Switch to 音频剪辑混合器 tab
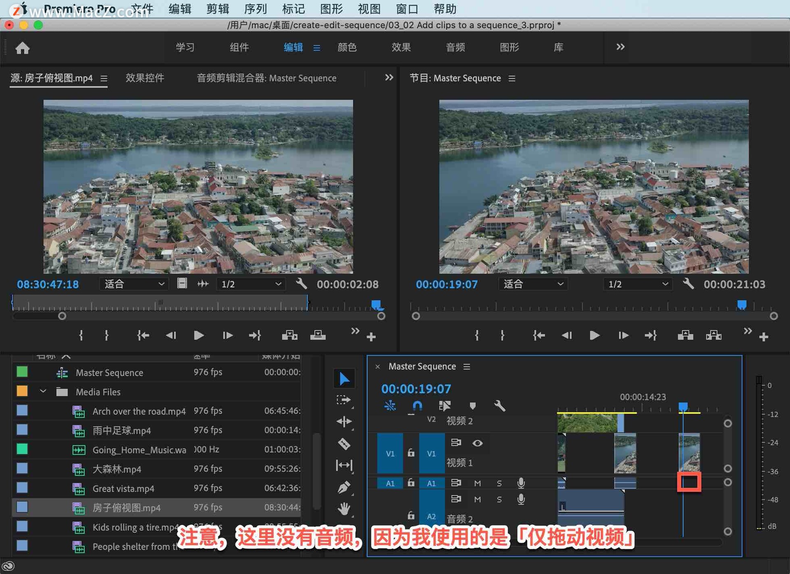The image size is (790, 574). tap(266, 78)
